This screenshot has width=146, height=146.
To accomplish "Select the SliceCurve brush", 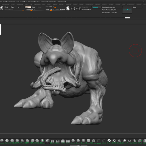I will (119, 141).
